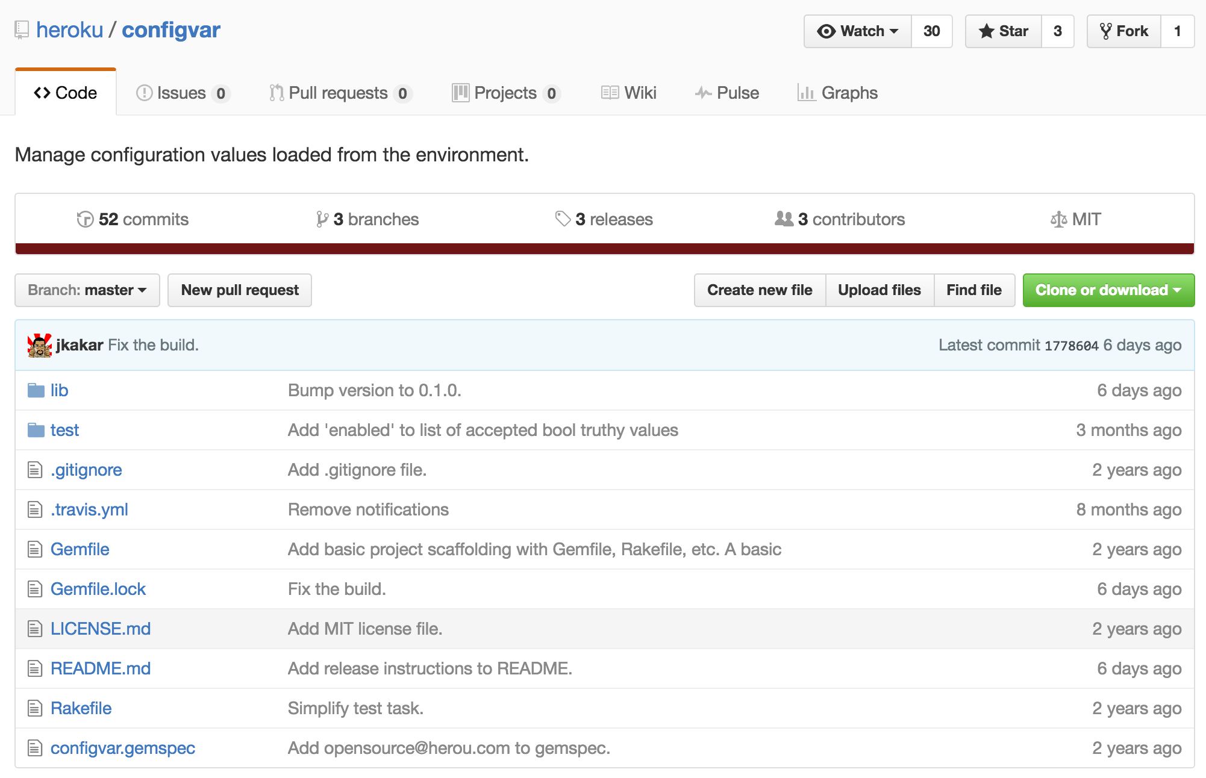1206x778 pixels.
Task: Expand the Clone or download menu
Action: pos(1108,290)
